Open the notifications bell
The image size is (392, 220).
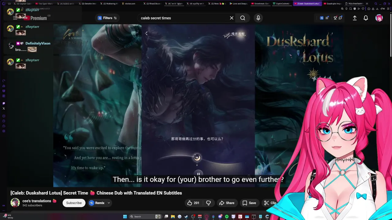click(366, 18)
